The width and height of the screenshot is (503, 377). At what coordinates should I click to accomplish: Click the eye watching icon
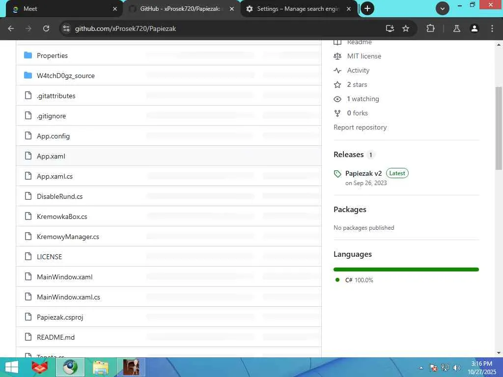click(337, 99)
